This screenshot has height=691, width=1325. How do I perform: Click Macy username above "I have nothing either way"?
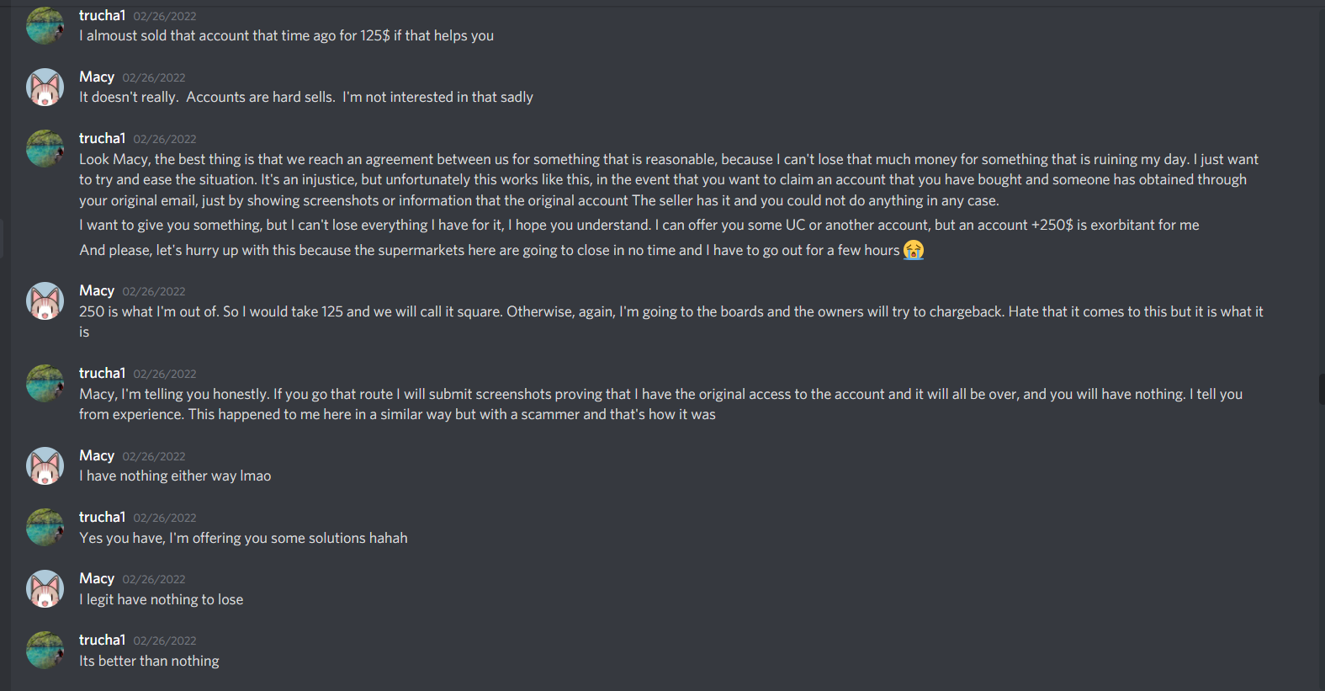point(97,455)
